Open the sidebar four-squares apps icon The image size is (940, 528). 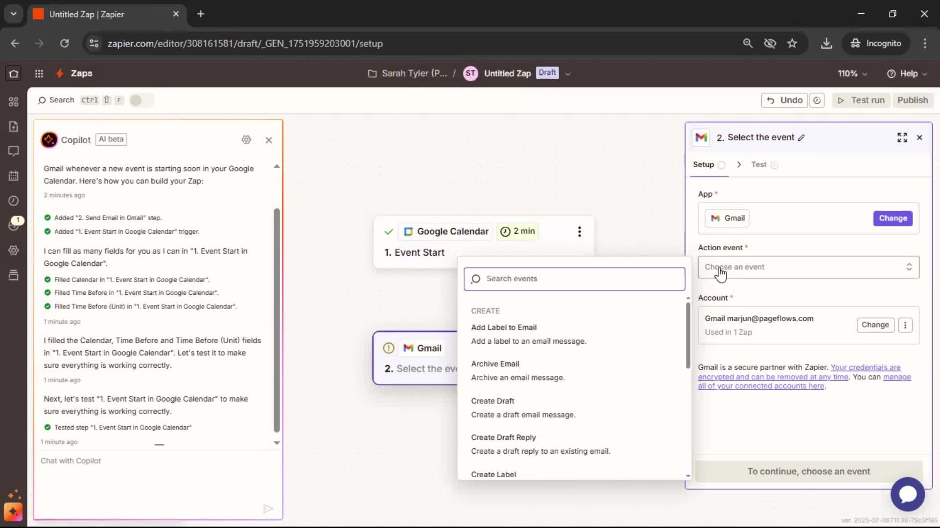[14, 102]
